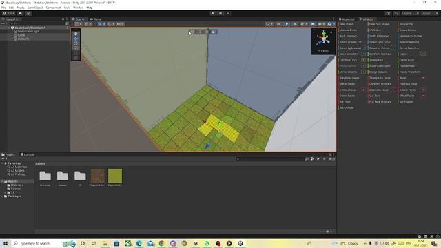Open options plus for Offset Faces
441x248 pixels.
(423, 96)
